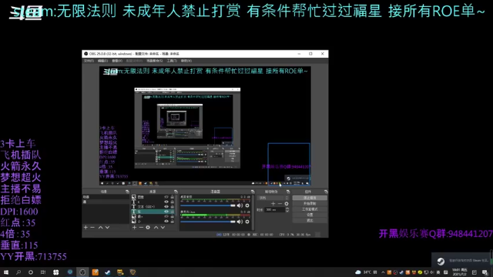Viewport: 493px width, 277px height.
Task: Open the 文件(F) menu in OBS
Action: pos(89,61)
